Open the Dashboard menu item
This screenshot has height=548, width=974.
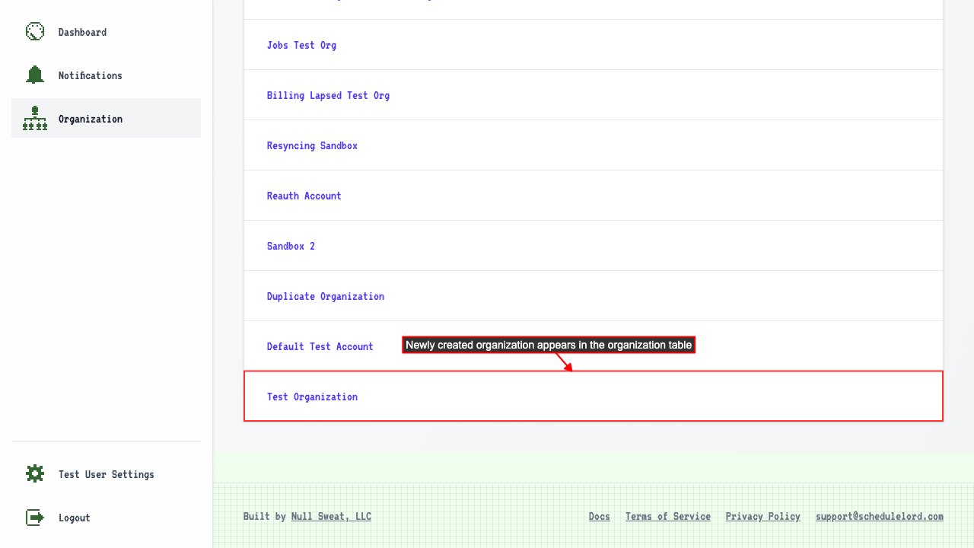point(106,32)
